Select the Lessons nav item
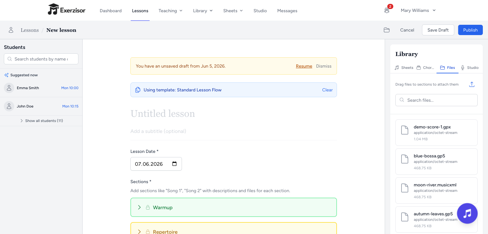Image resolution: width=488 pixels, height=234 pixels. point(140,11)
